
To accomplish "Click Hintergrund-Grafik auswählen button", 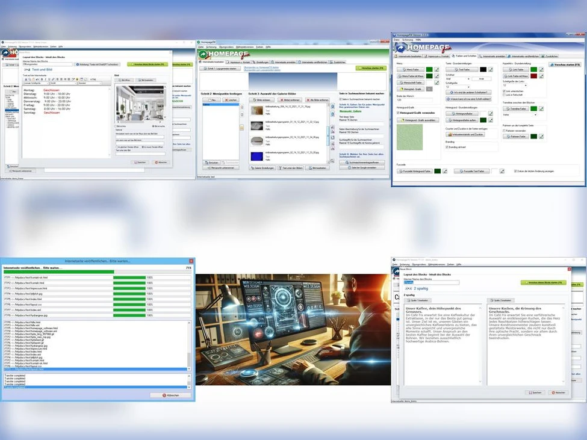I will pyautogui.click(x=418, y=120).
